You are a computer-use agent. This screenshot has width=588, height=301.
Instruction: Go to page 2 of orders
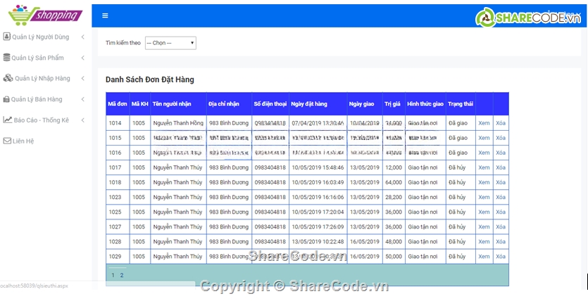pyautogui.click(x=122, y=275)
